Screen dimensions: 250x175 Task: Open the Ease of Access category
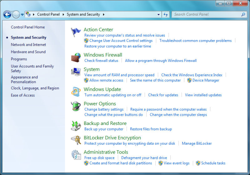coord(23,95)
